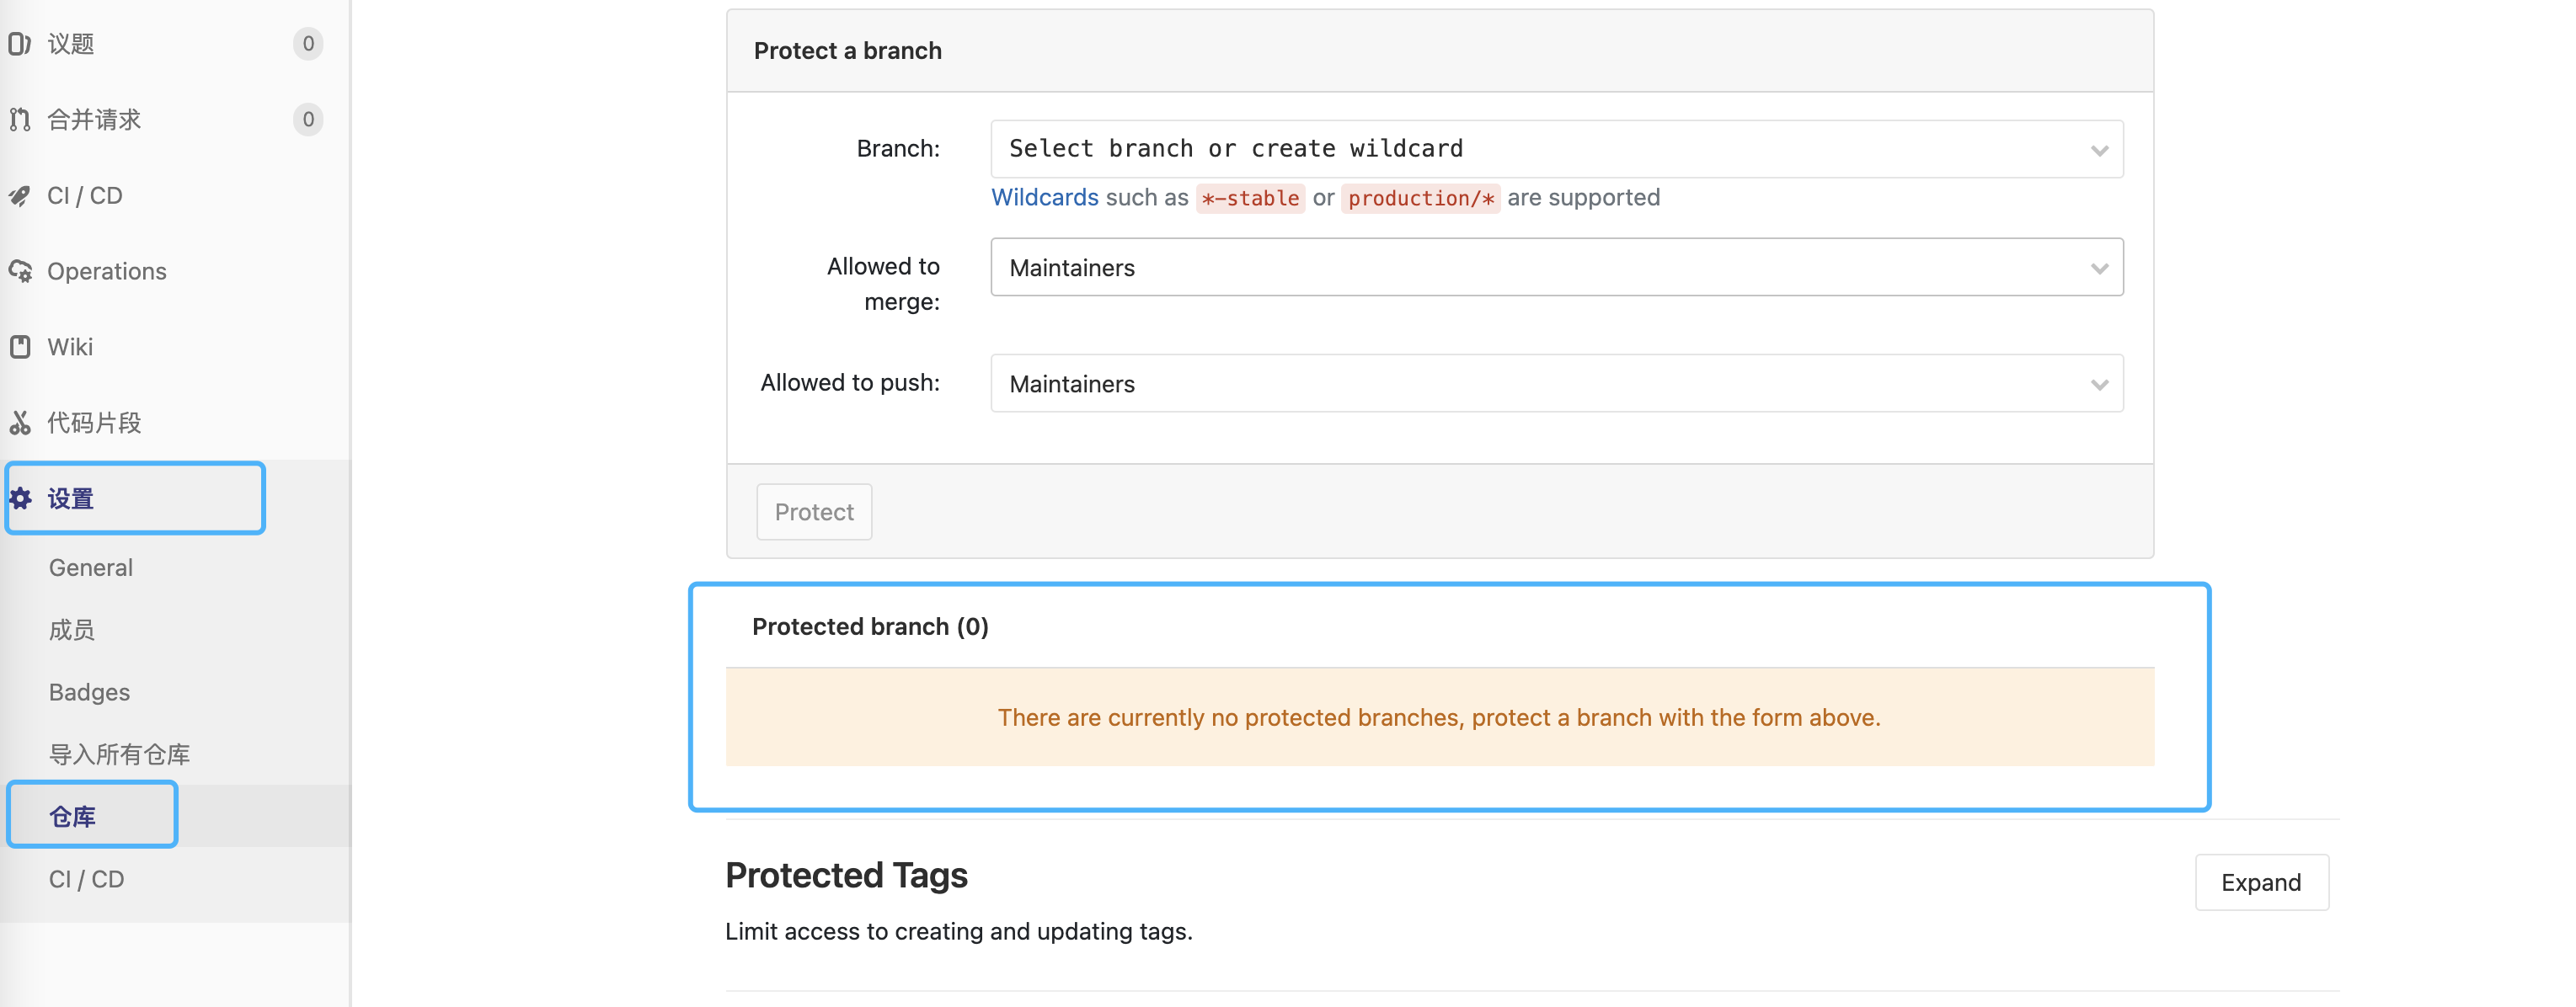Image resolution: width=2576 pixels, height=1007 pixels.
Task: Click the merge requests (合并请求) icon
Action: click(20, 120)
